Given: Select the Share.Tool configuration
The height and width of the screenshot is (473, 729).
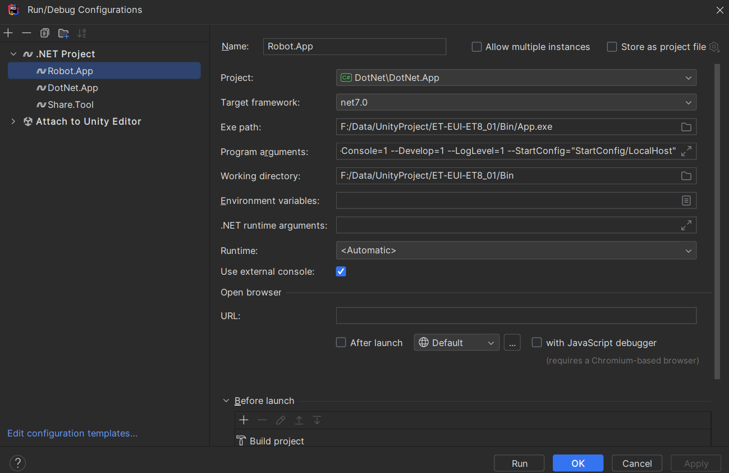Looking at the screenshot, I should [x=104, y=104].
